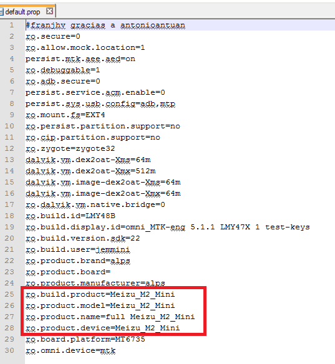Click the line 'ro.cip.partition.support=no'
335x364 pixels.
(x=93, y=137)
